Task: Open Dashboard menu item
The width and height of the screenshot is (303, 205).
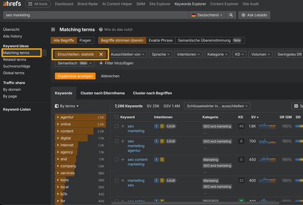Action: click(64, 4)
